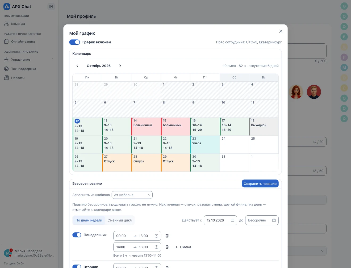Toggle Вторник day switch

pyautogui.click(x=77, y=266)
